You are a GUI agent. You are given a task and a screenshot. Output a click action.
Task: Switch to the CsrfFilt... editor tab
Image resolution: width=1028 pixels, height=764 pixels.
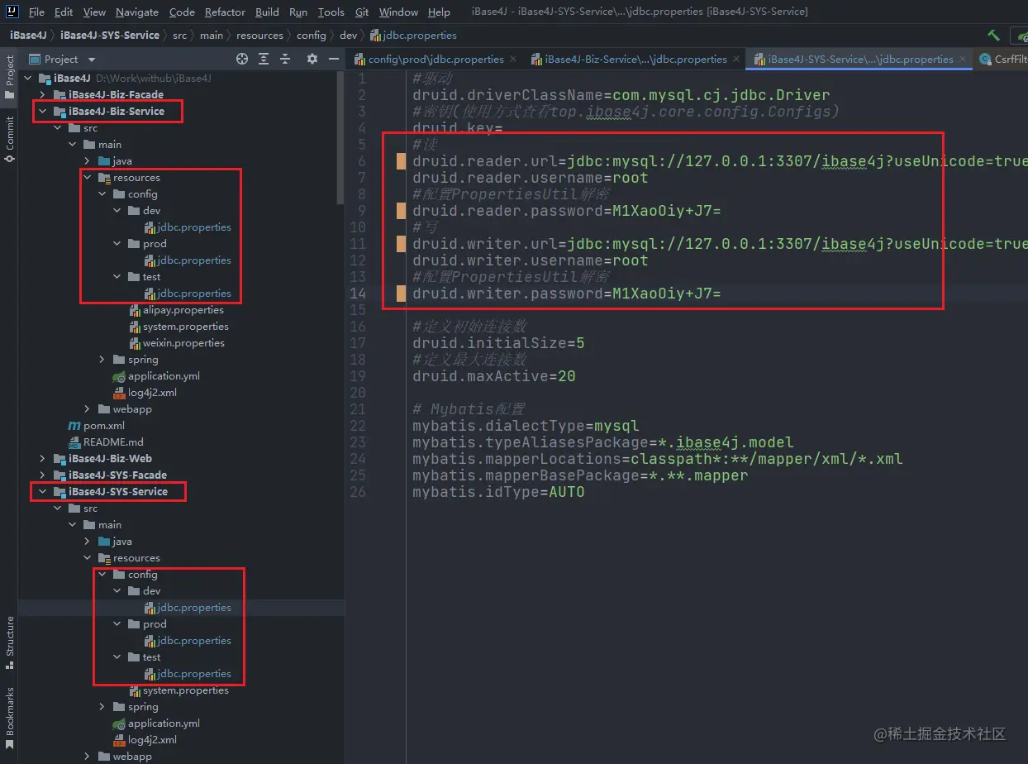(1002, 59)
